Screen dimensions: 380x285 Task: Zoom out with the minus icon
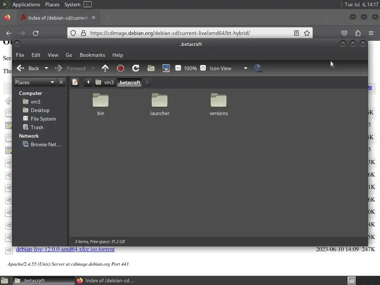point(178,68)
